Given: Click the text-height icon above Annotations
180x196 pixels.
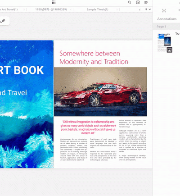Looking at the screenshot, I should (x=164, y=11).
